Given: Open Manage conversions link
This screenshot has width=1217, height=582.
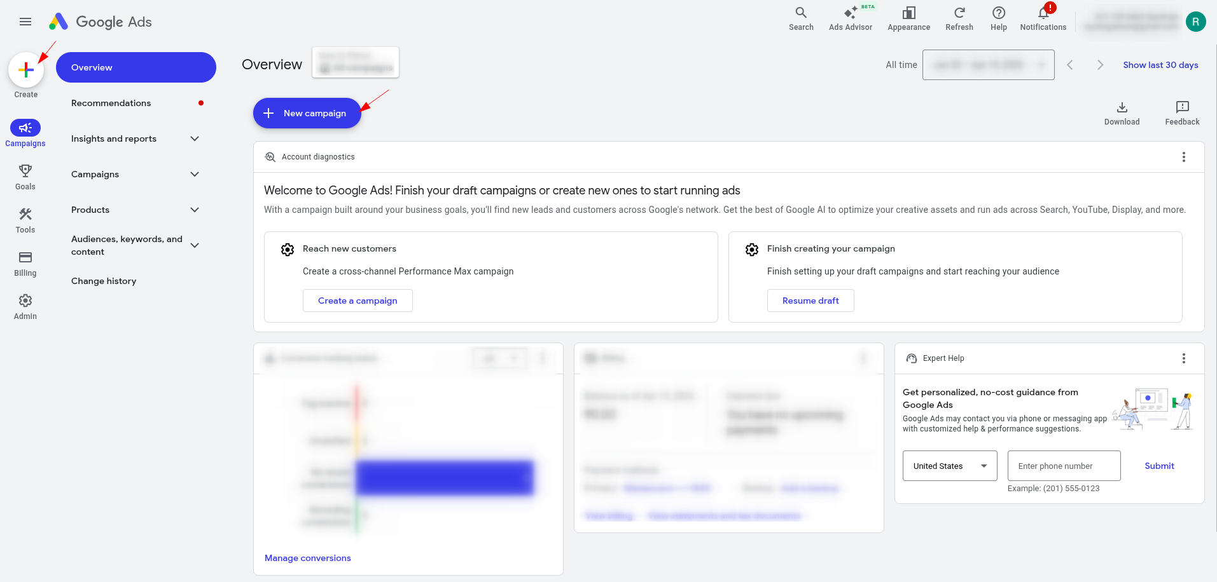Looking at the screenshot, I should tap(308, 558).
